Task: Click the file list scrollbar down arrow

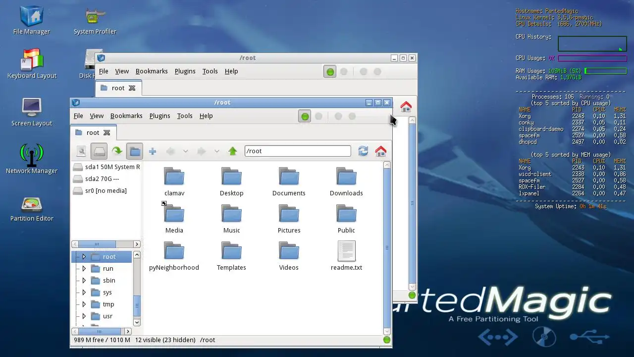Action: click(387, 331)
